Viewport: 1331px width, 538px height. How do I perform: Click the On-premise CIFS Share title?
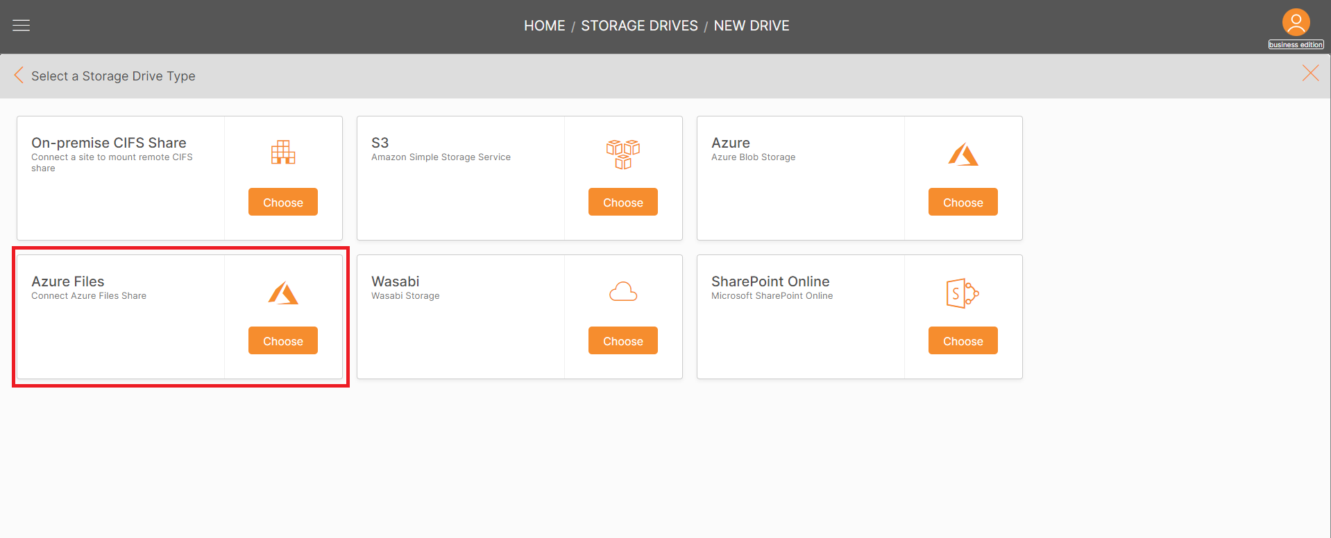coord(109,143)
